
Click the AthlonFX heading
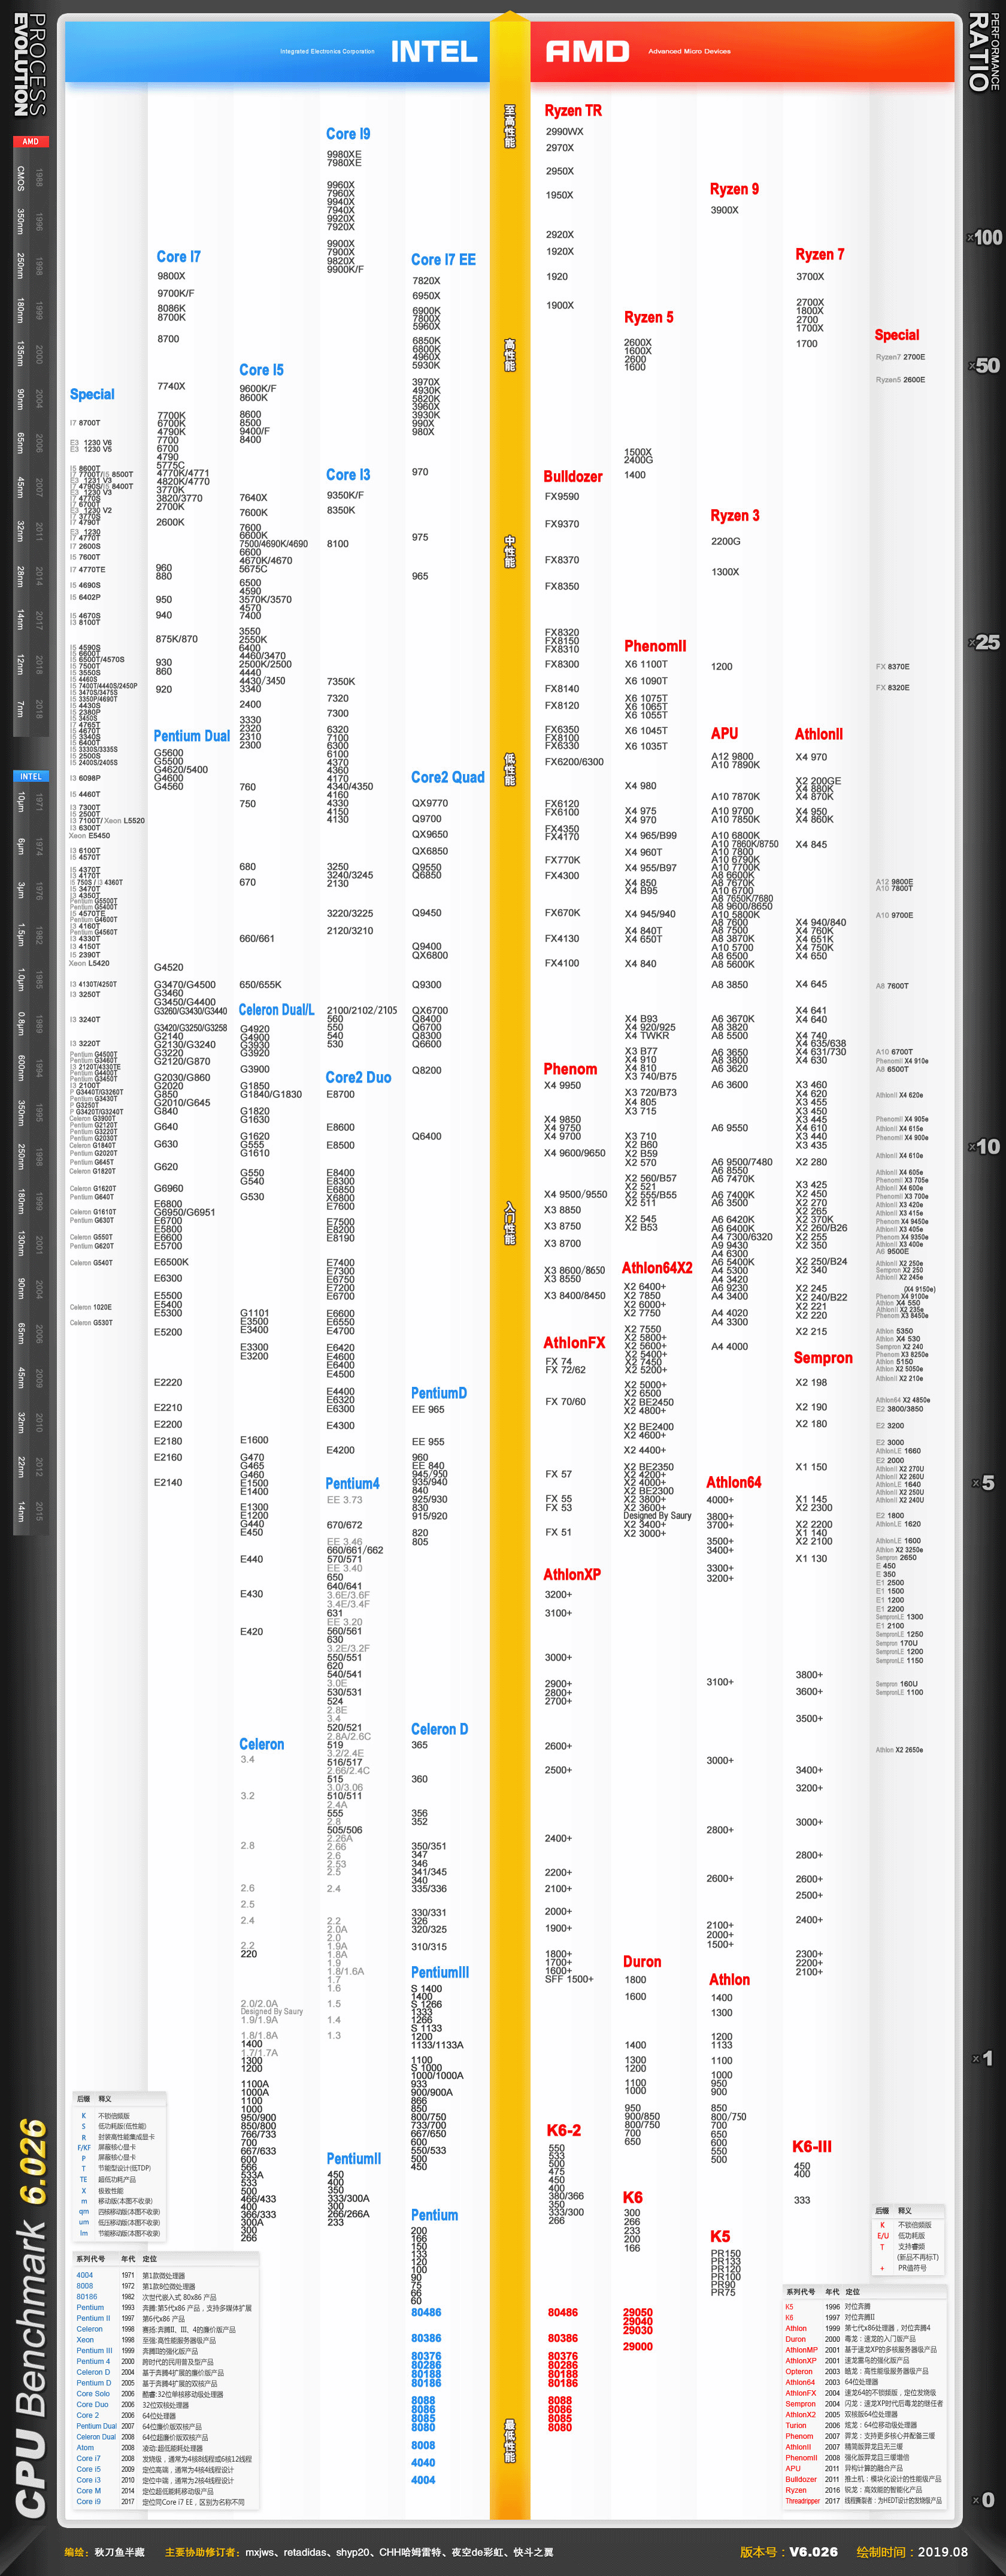574,1342
